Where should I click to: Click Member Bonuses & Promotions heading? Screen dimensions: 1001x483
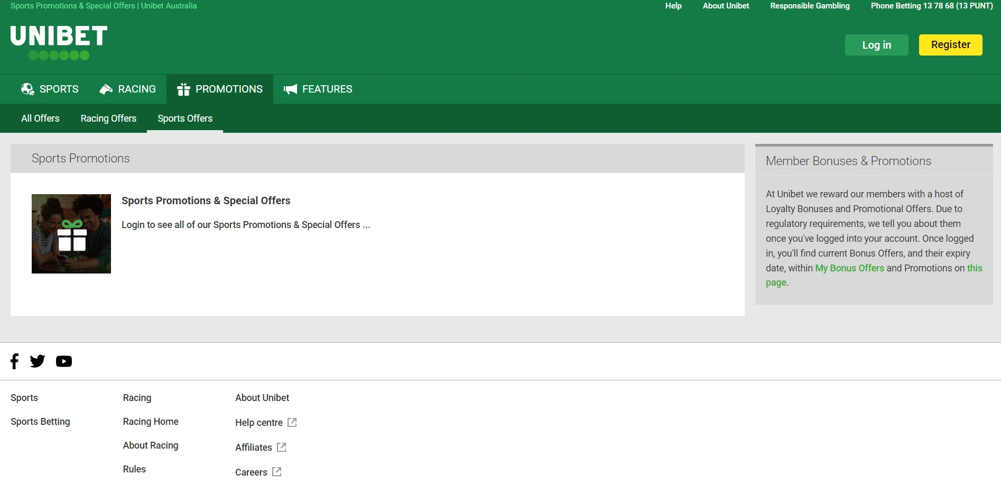[848, 161]
